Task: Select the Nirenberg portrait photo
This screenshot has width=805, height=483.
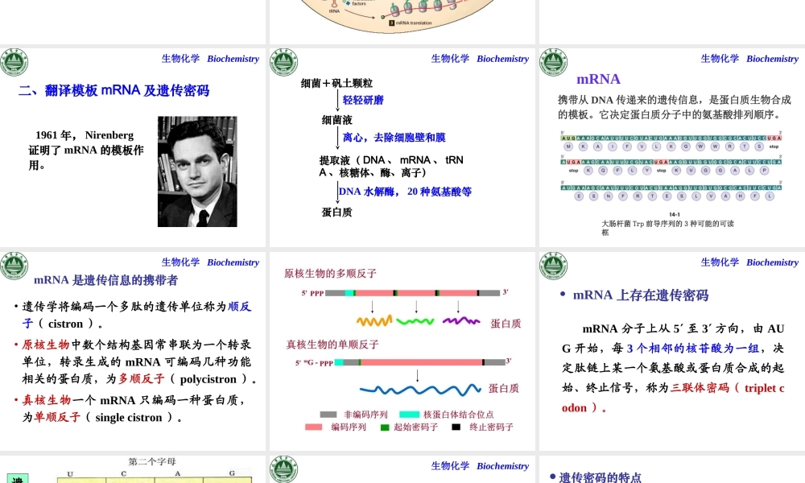Action: tap(197, 171)
